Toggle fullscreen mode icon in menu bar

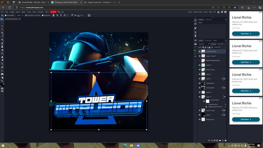pyautogui.click(x=62, y=12)
